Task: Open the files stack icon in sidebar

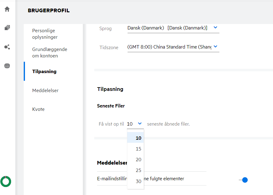Action: 7,28
